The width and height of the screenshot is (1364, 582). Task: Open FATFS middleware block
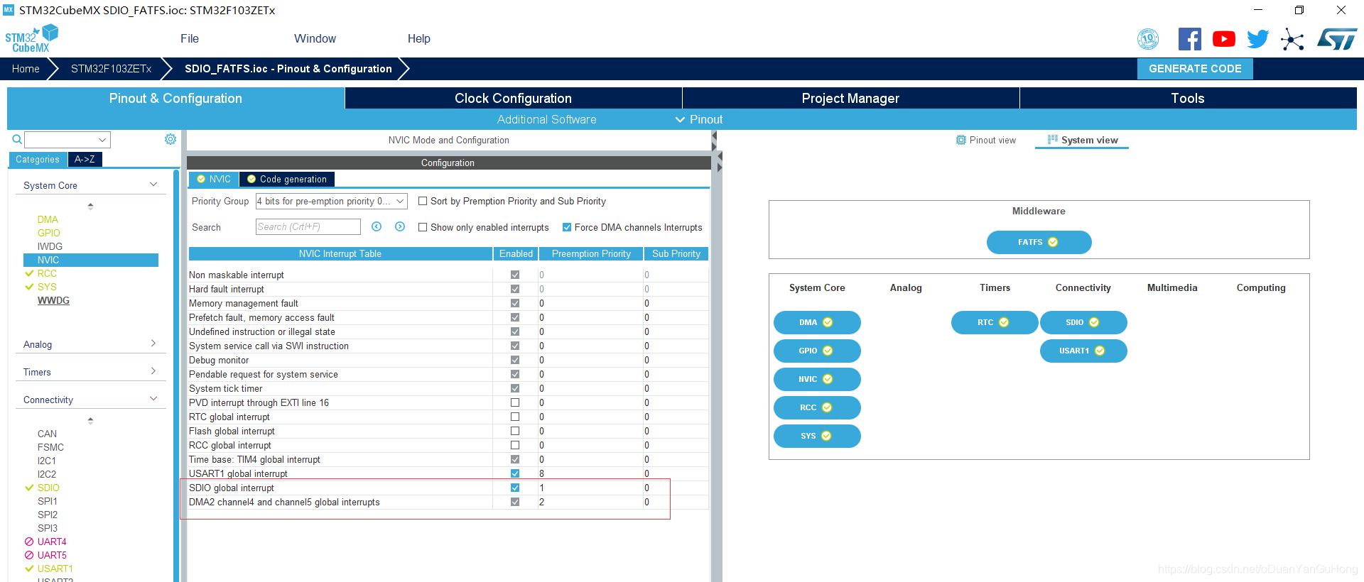point(1039,242)
